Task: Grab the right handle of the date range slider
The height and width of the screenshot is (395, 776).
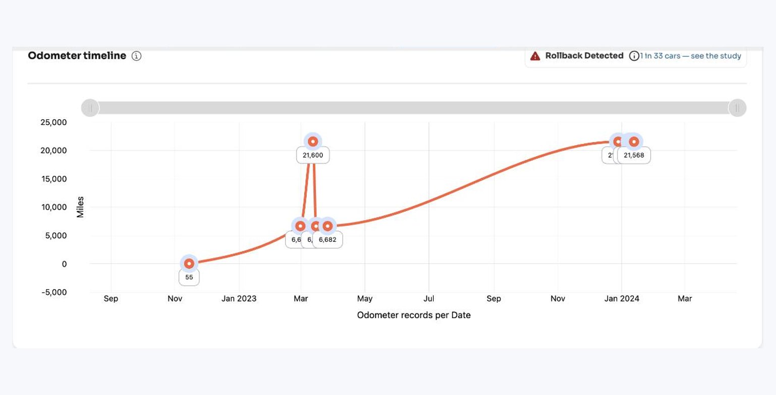Action: click(737, 108)
